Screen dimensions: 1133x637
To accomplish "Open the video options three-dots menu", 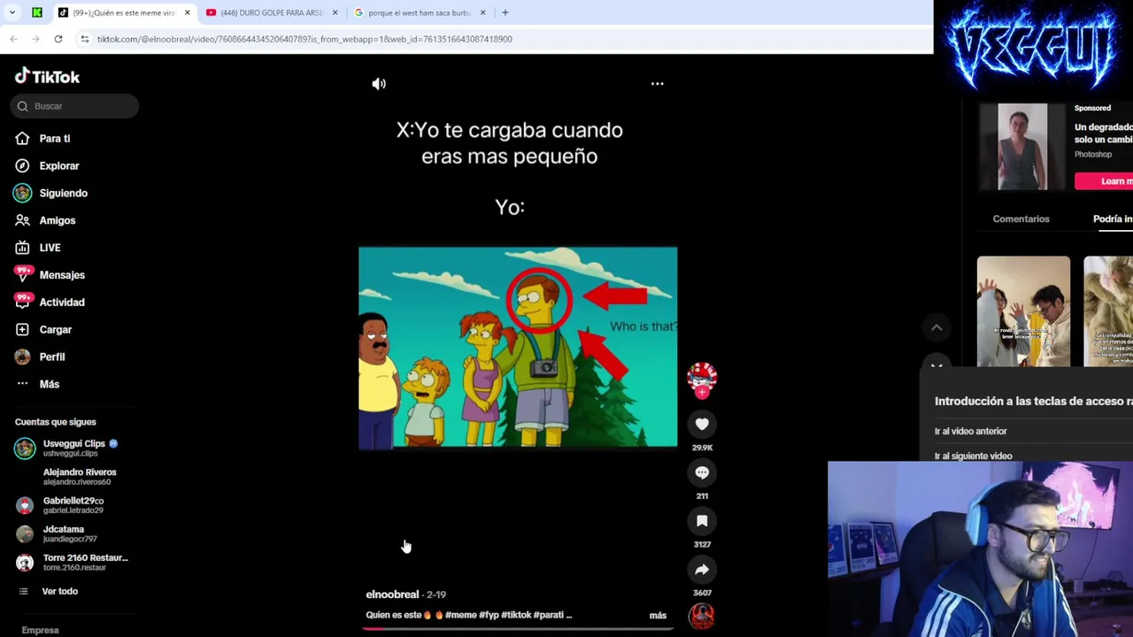I will point(657,84).
